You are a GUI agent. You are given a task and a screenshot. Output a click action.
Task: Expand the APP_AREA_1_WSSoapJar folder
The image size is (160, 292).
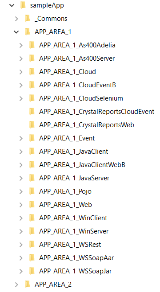[21, 271]
